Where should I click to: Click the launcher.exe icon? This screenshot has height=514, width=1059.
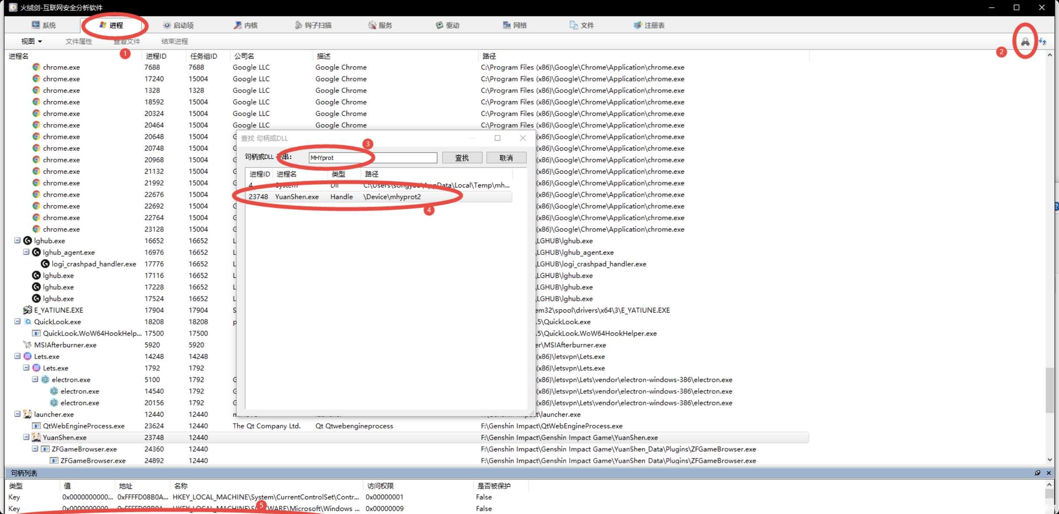coord(27,414)
